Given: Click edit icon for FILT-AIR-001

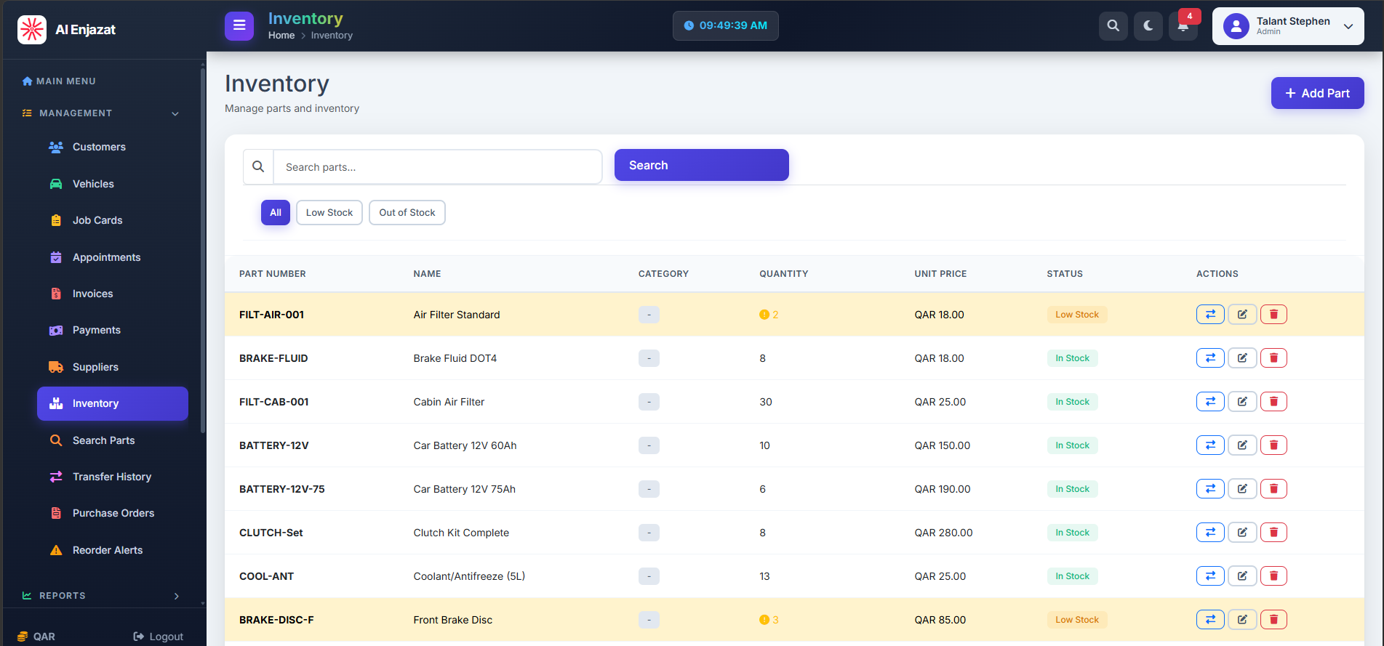Looking at the screenshot, I should pos(1242,315).
